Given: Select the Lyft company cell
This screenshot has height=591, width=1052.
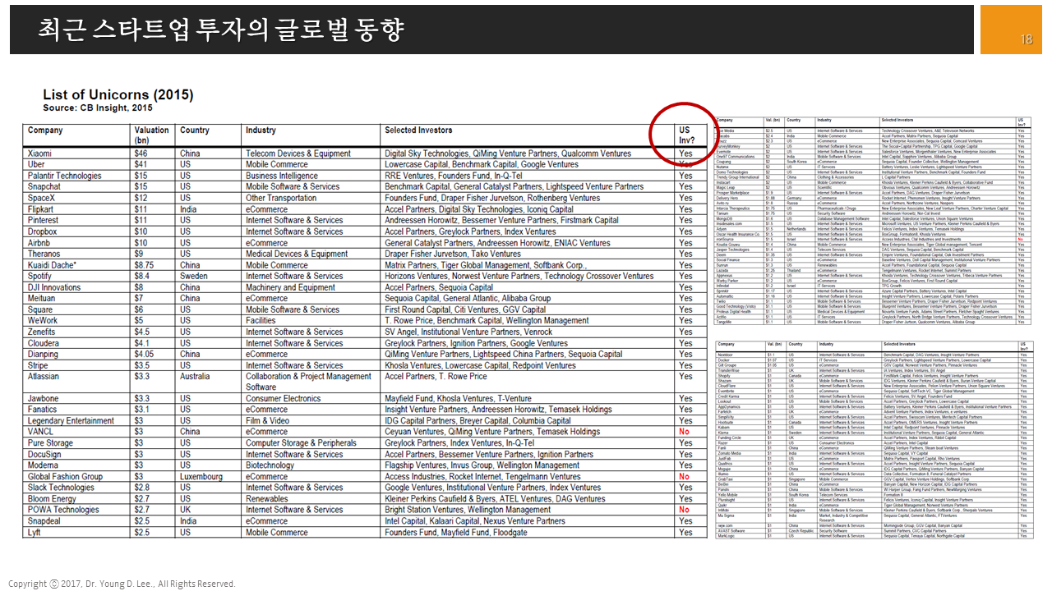Looking at the screenshot, I should coord(36,532).
